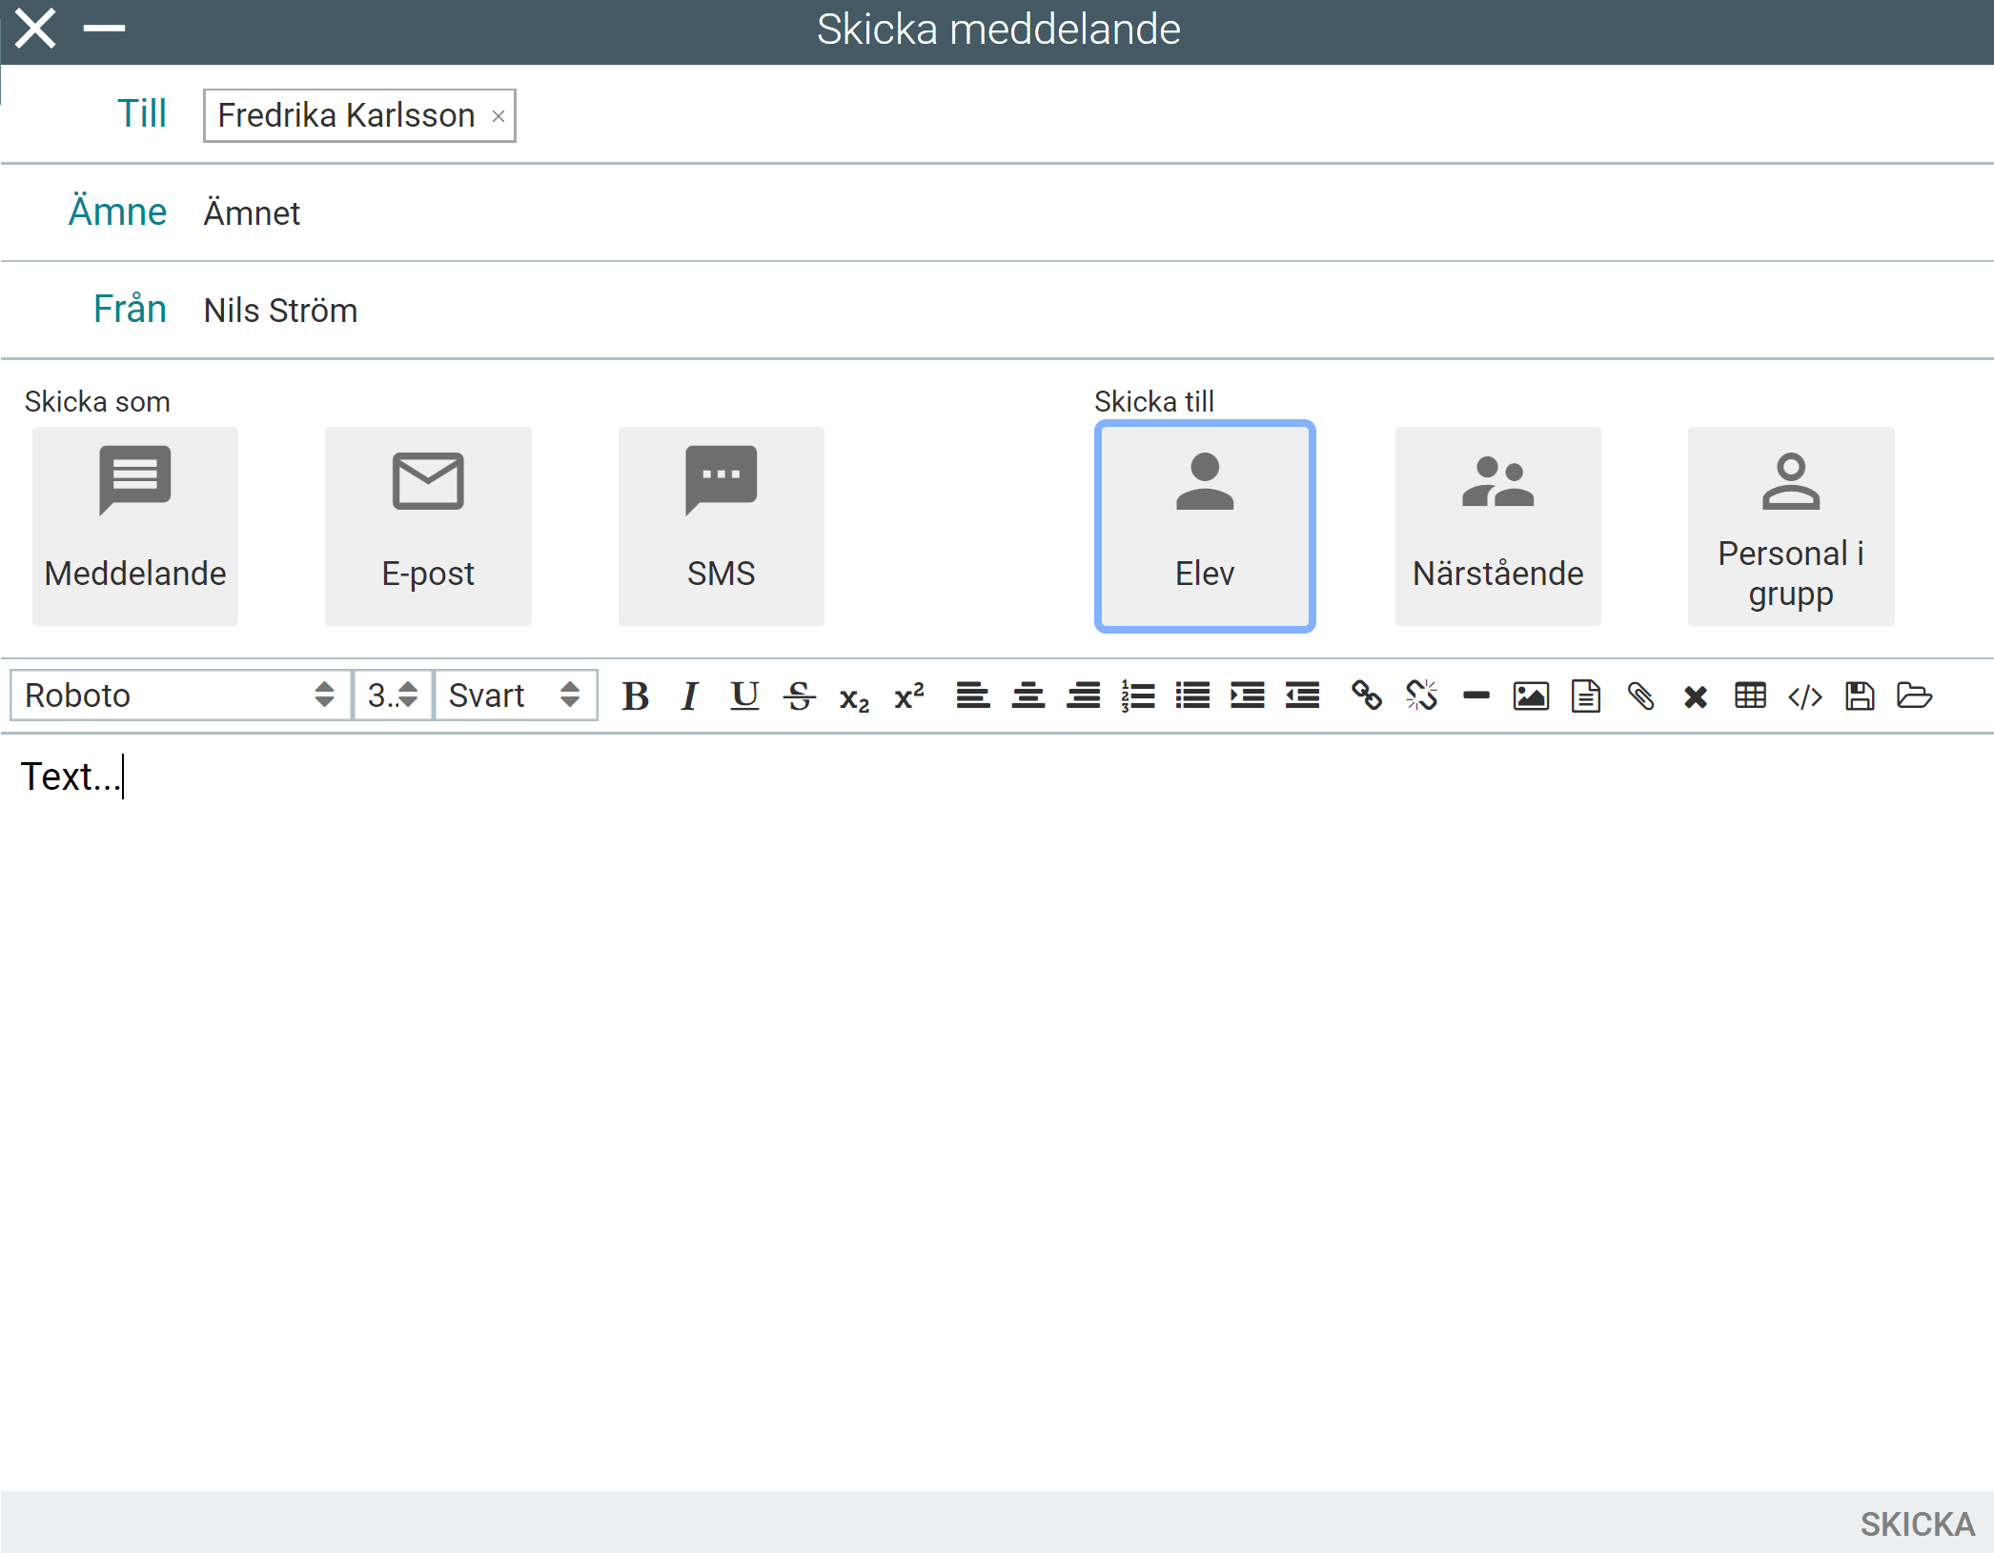Select E-post as send type
Viewport: 1994px width, 1553px height.
pos(428,526)
